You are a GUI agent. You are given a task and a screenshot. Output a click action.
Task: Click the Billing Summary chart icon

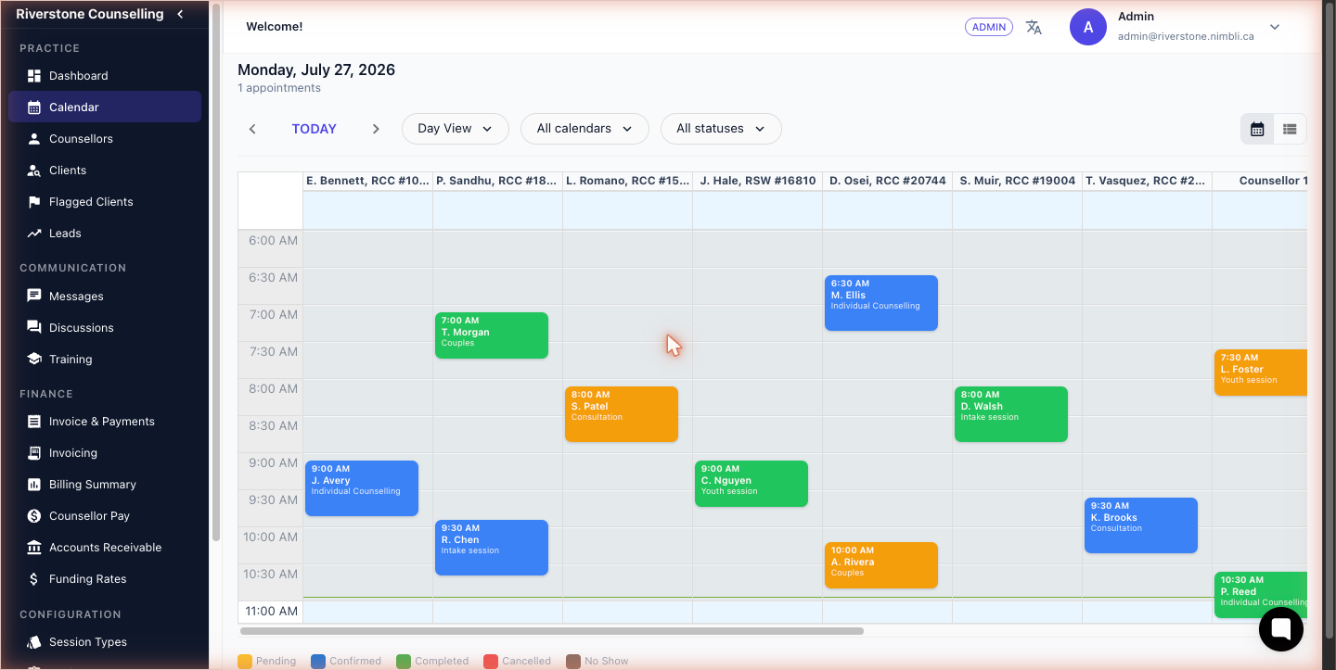point(34,485)
